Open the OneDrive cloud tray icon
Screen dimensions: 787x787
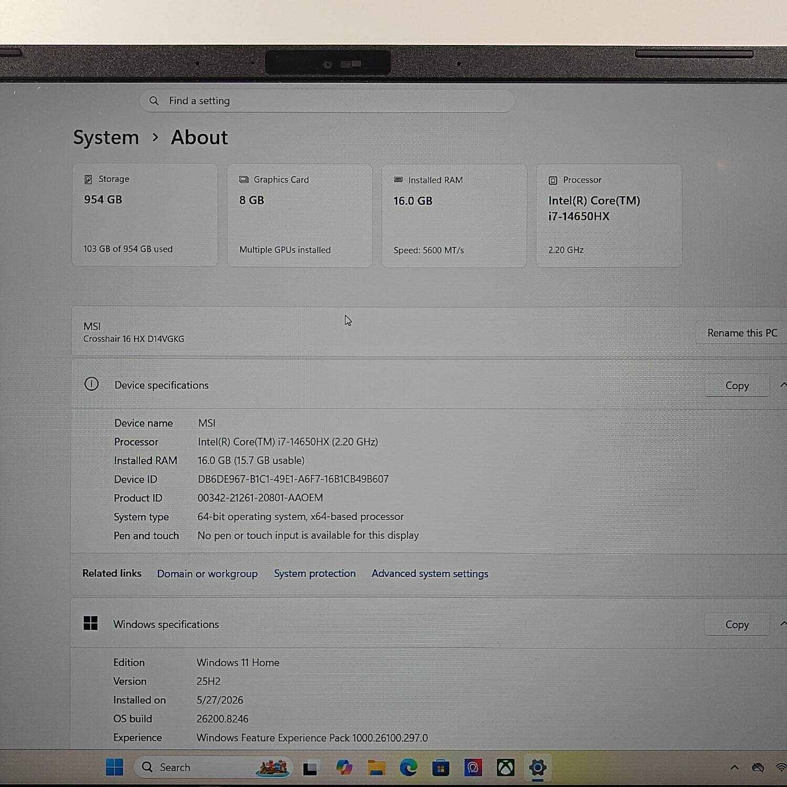tap(758, 768)
